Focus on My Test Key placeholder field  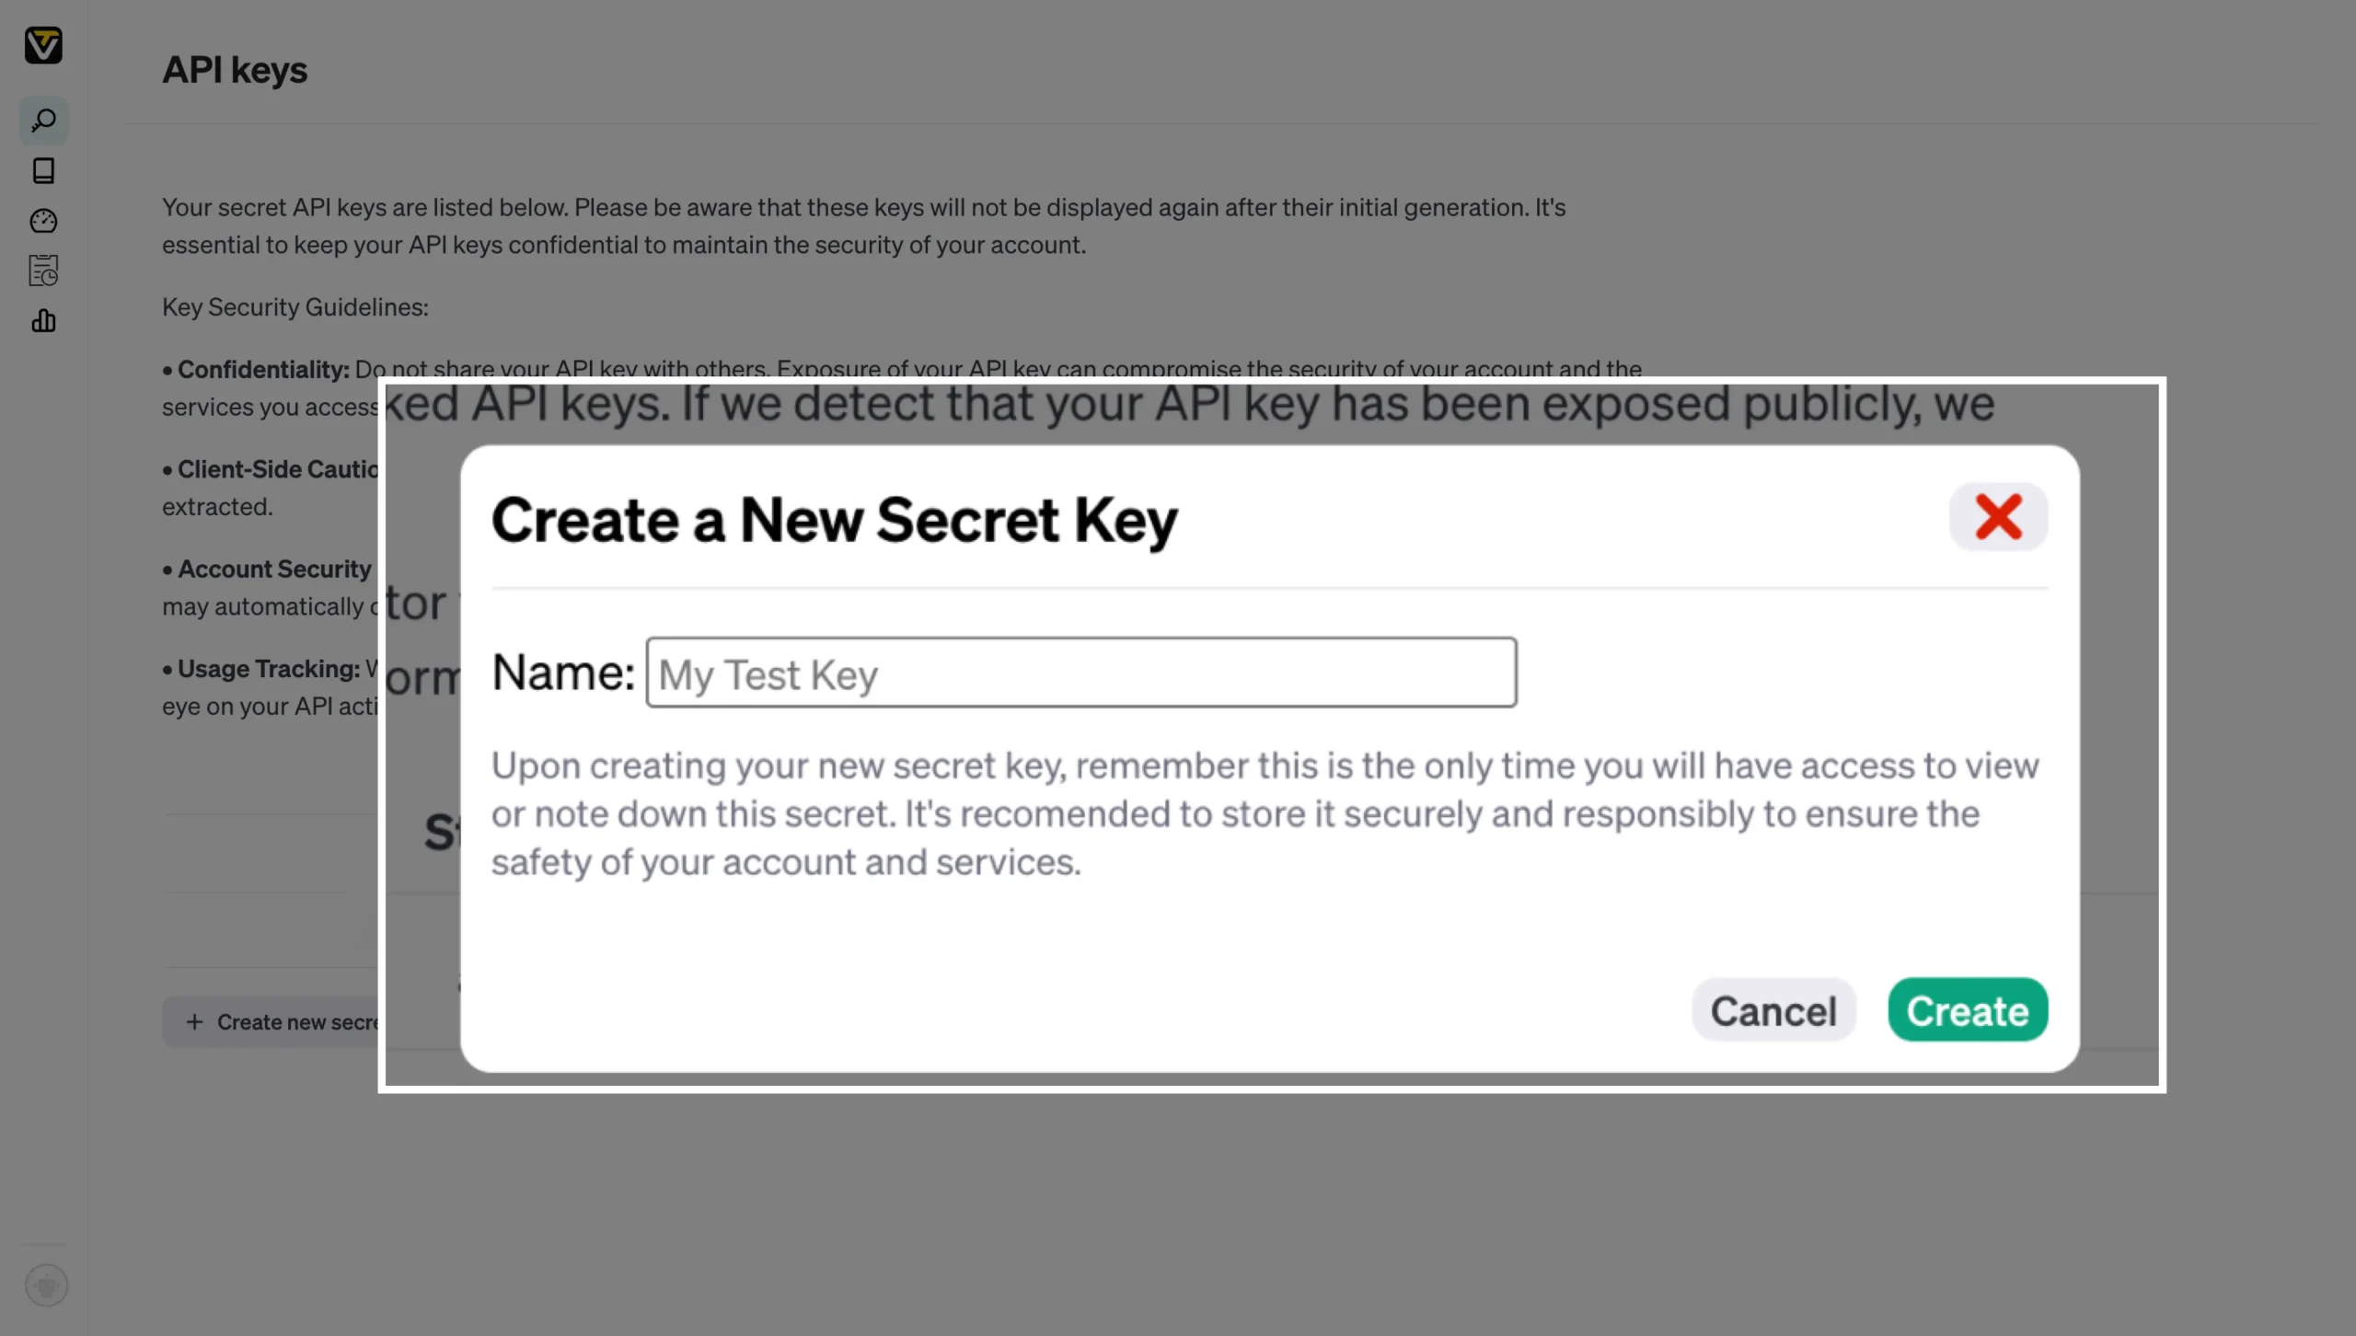[x=1080, y=672]
